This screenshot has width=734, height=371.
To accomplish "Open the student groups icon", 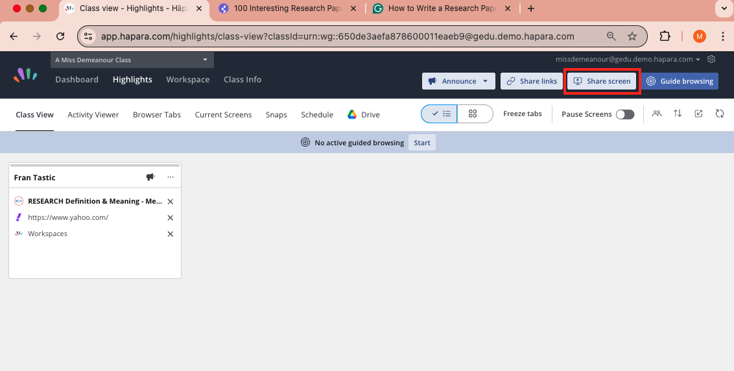I will tap(657, 114).
